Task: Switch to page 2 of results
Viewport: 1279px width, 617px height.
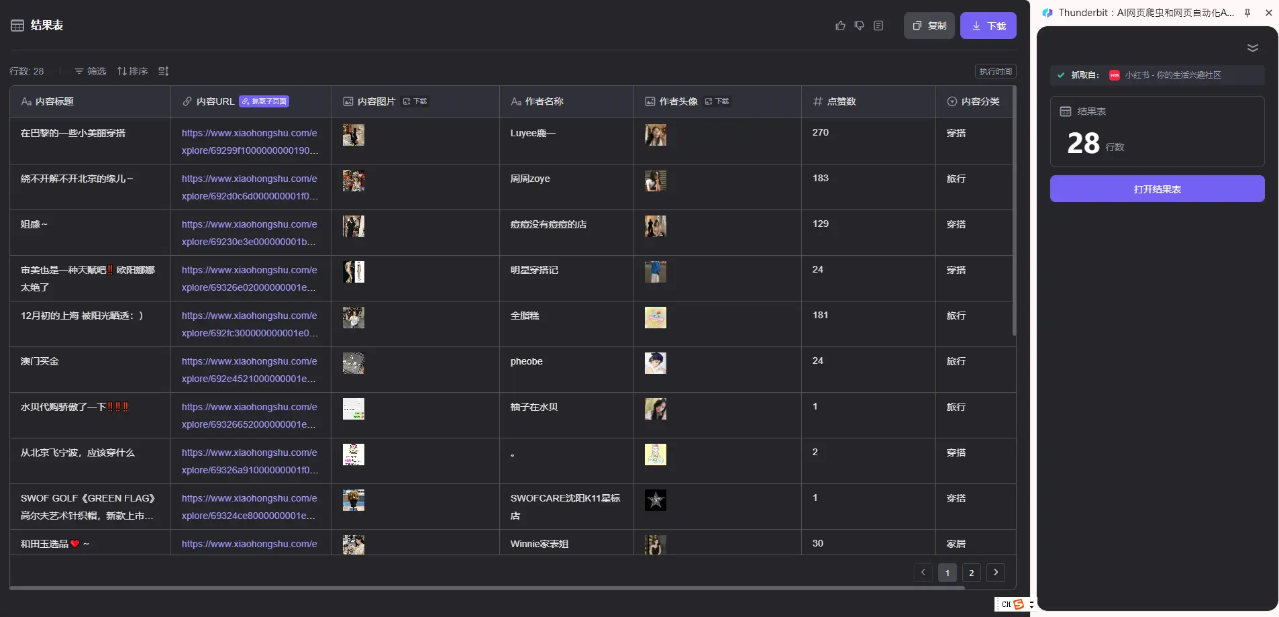Action: (972, 573)
